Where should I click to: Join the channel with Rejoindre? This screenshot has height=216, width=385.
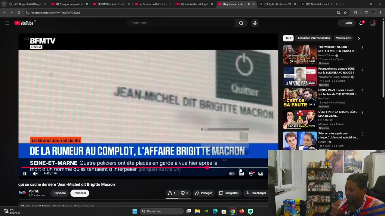pos(60,193)
